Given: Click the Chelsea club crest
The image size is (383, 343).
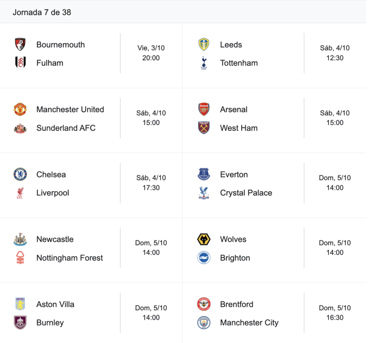Looking at the screenshot, I should point(20,174).
